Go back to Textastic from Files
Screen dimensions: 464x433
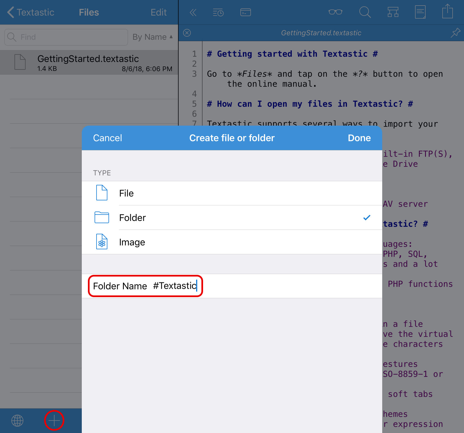click(31, 12)
